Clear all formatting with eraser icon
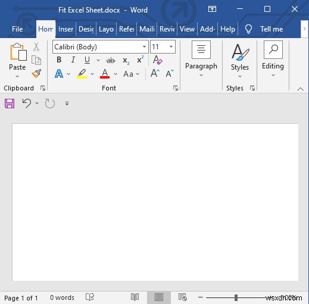The height and width of the screenshot is (304, 309). 158,59
